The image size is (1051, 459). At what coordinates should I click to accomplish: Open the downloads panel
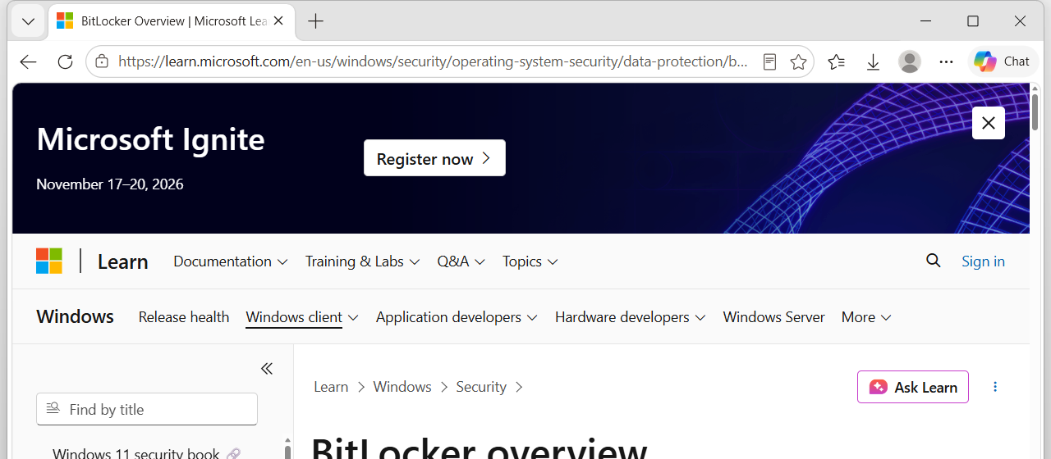coord(874,61)
